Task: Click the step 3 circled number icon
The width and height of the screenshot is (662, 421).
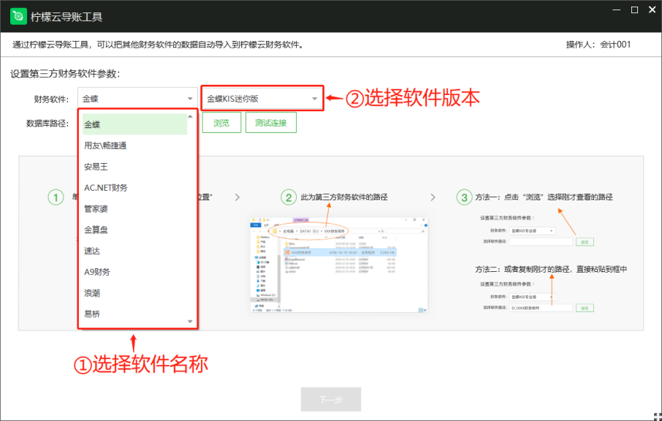Action: coord(465,197)
